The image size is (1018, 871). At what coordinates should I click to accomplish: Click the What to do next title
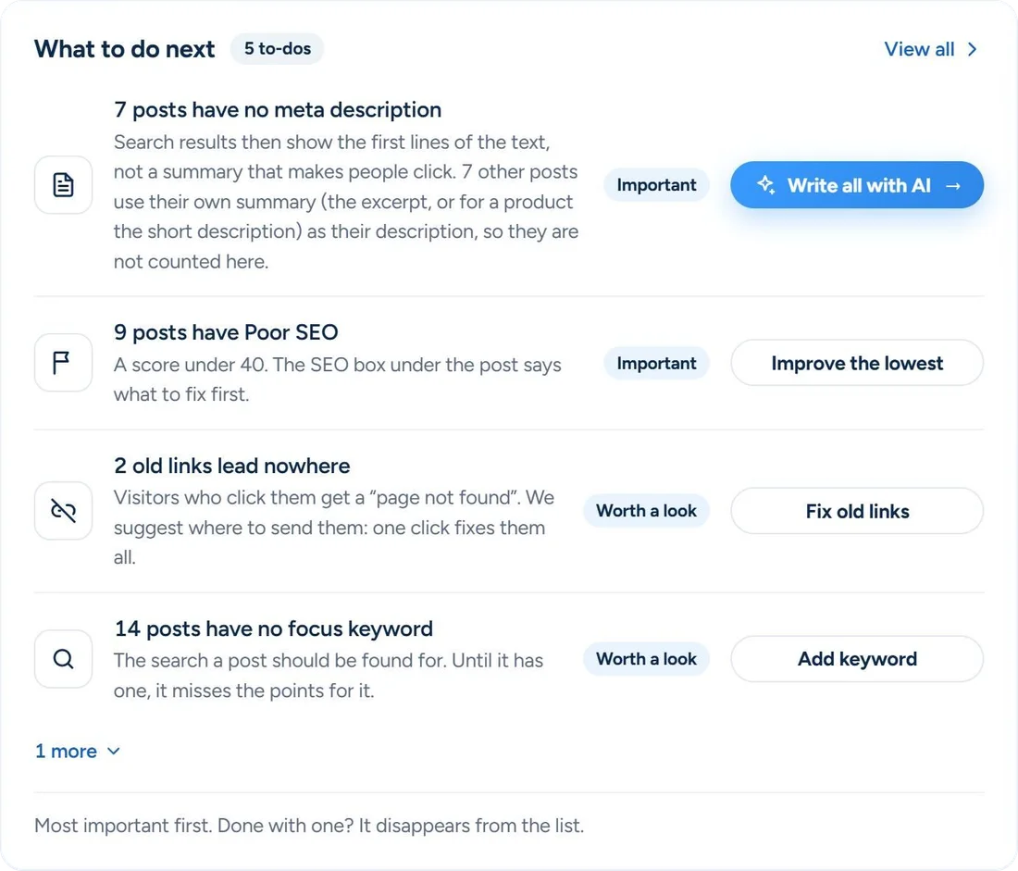pyautogui.click(x=125, y=49)
